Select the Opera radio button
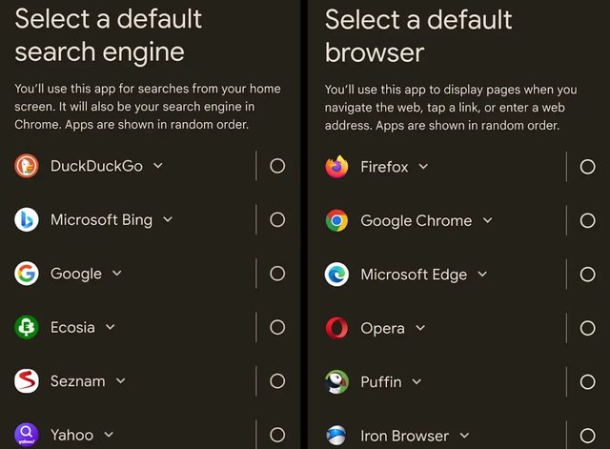Viewport: 610px width, 449px height. click(x=587, y=328)
